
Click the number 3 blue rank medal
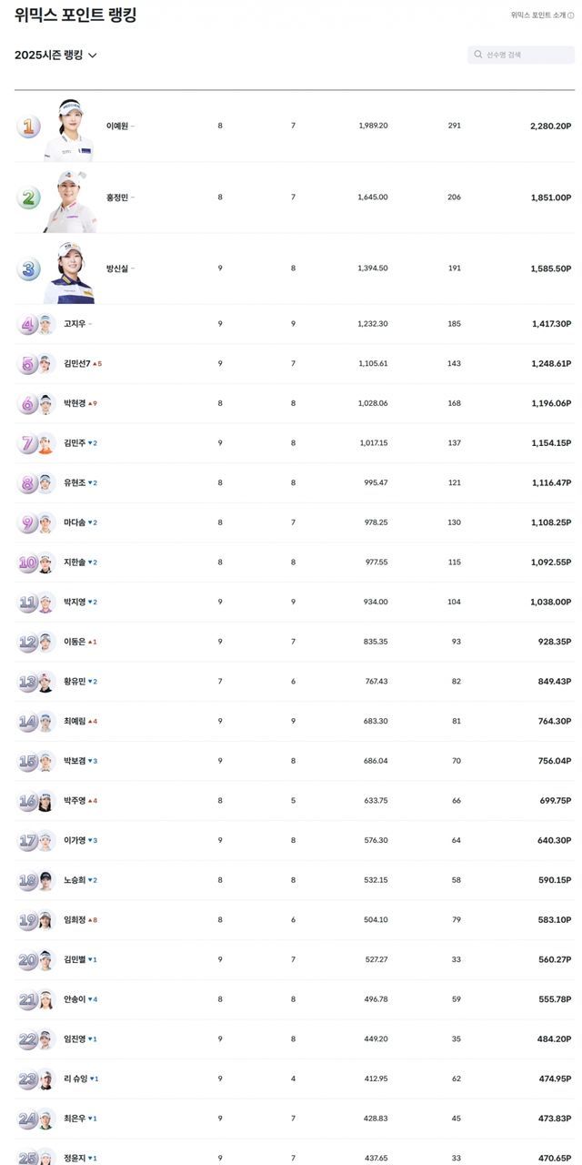pyautogui.click(x=28, y=268)
